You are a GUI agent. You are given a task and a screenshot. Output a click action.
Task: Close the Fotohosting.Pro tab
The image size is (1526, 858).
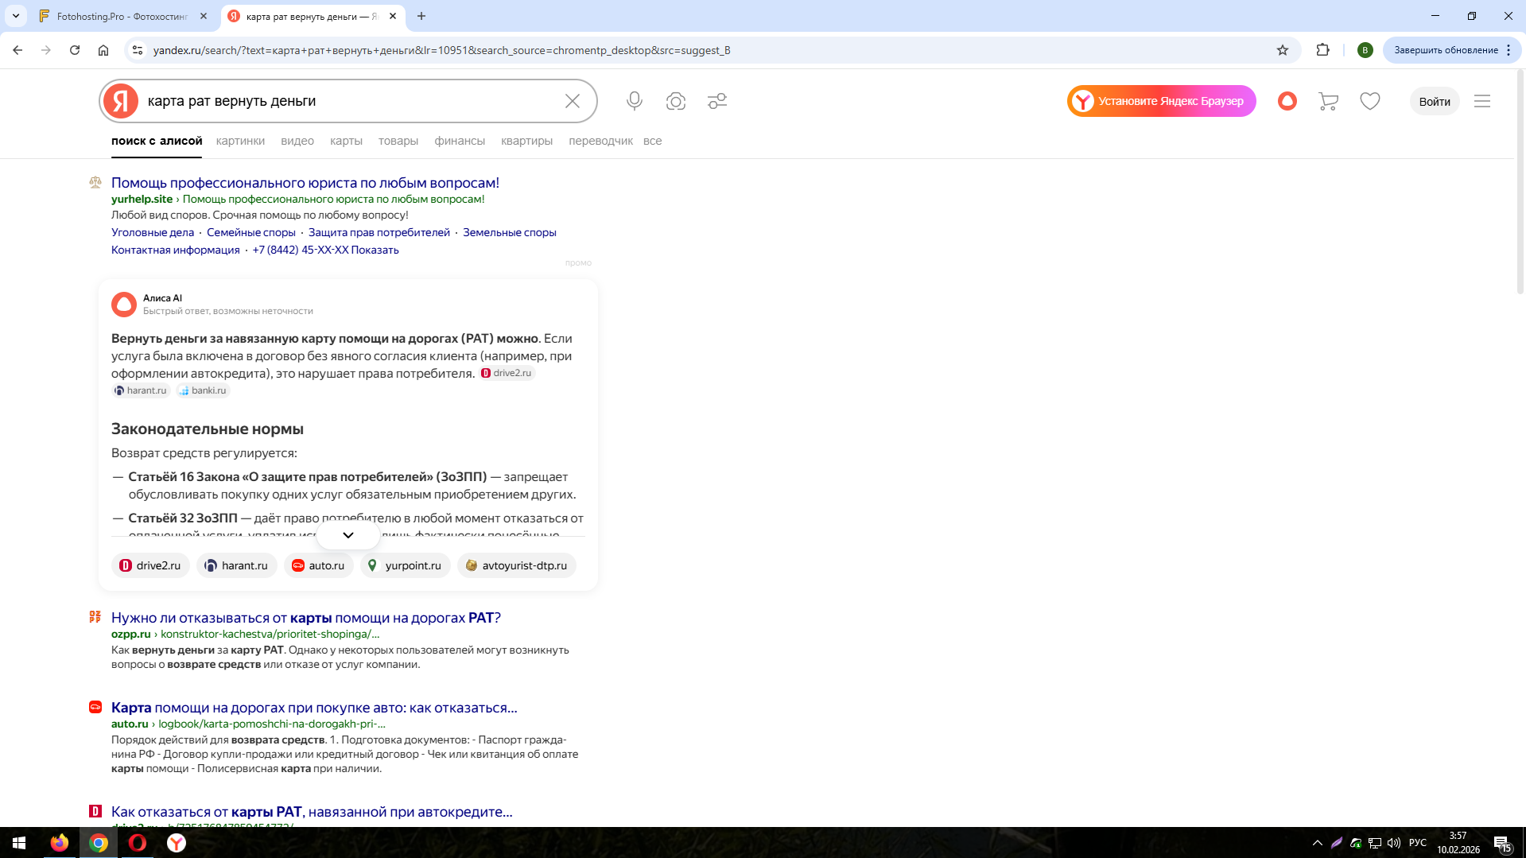(204, 16)
